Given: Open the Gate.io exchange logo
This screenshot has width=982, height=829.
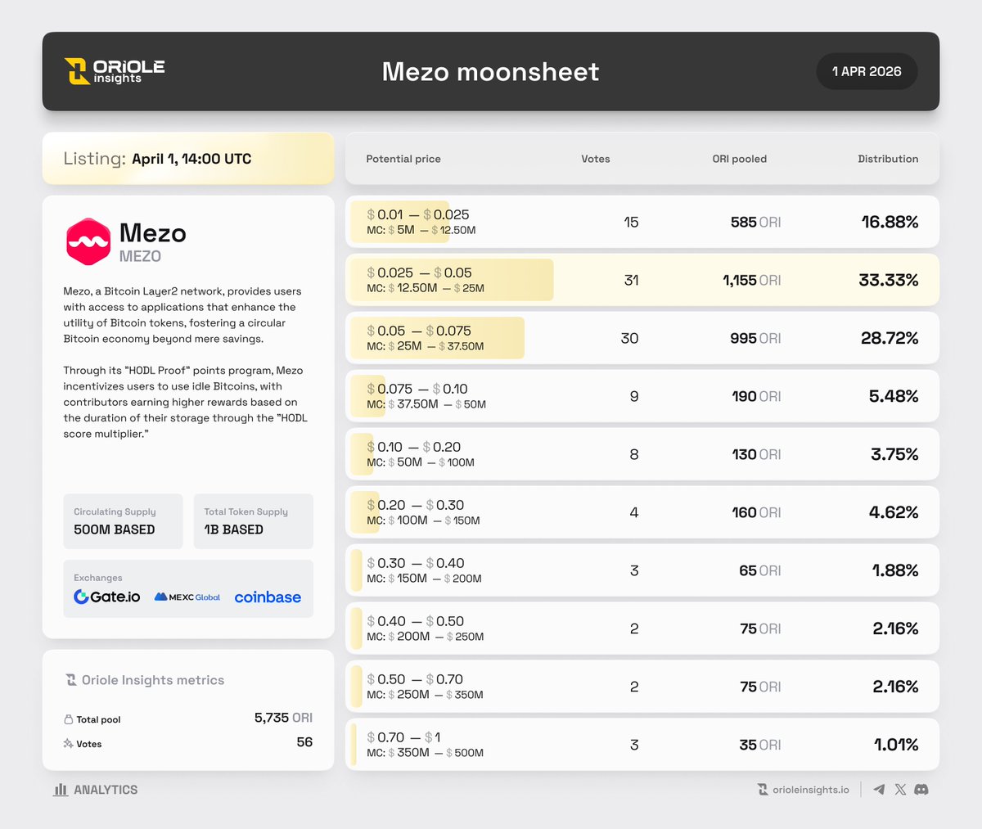Looking at the screenshot, I should (x=106, y=597).
